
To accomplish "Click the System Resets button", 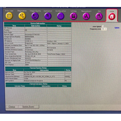I will [x=28, y=106].
